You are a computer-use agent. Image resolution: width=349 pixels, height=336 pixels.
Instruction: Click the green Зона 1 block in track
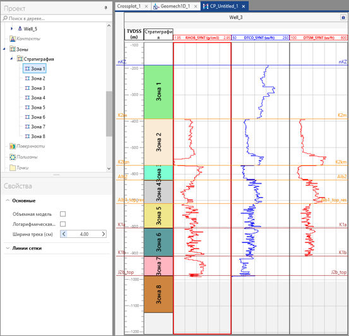(158, 92)
